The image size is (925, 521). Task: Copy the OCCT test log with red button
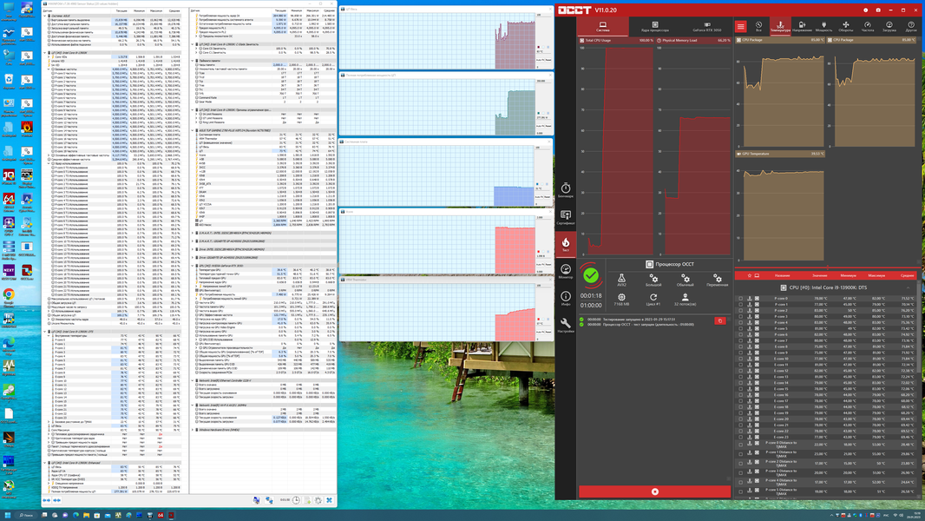pyautogui.click(x=719, y=320)
